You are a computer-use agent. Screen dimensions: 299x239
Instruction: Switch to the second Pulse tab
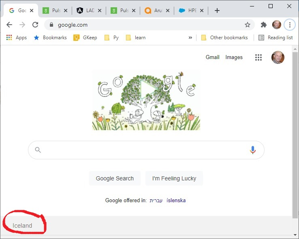pos(123,11)
